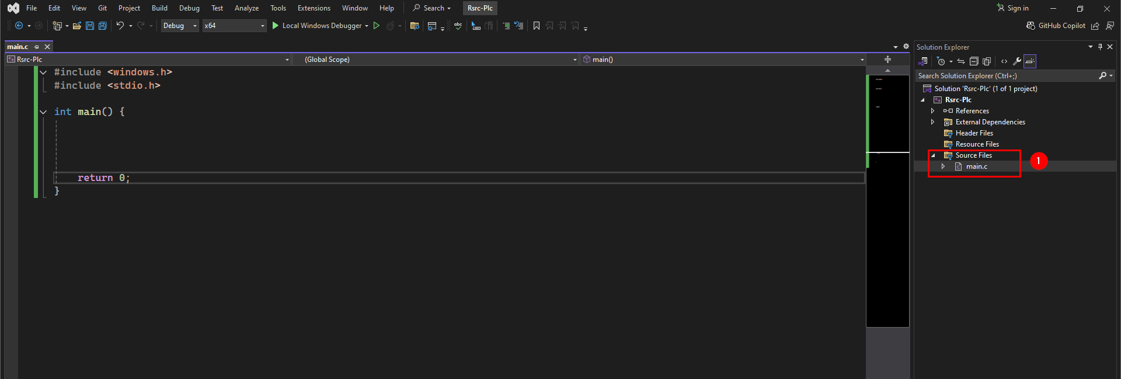Click the Send Feedback icon near Copilot
This screenshot has width=1121, height=379.
1110,26
